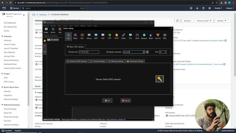The height and width of the screenshot is (133, 236).
Task: Collapse the Instances sidebar section
Action: click(2, 36)
